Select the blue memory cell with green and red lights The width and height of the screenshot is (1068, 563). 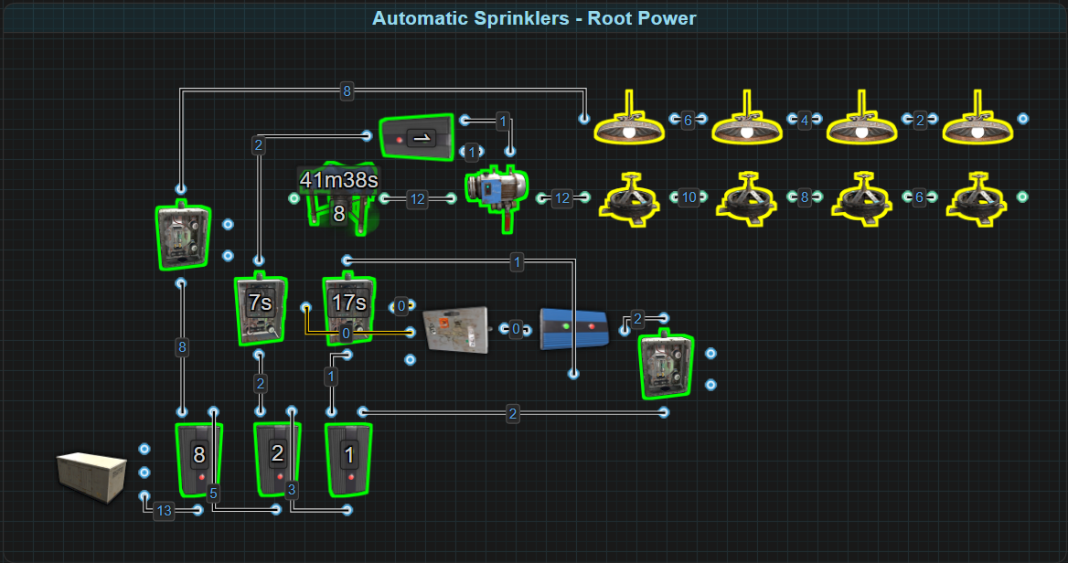click(573, 329)
